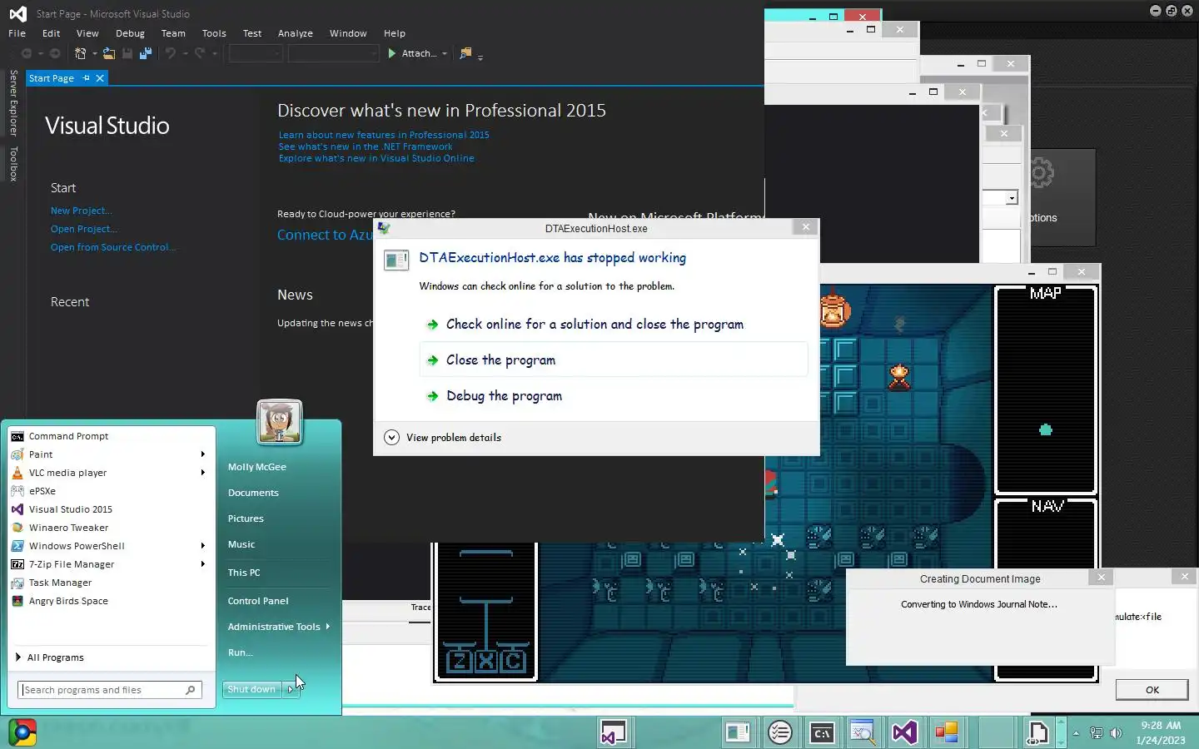The image size is (1199, 749).
Task: Open the Debug menu
Action: pyautogui.click(x=130, y=33)
